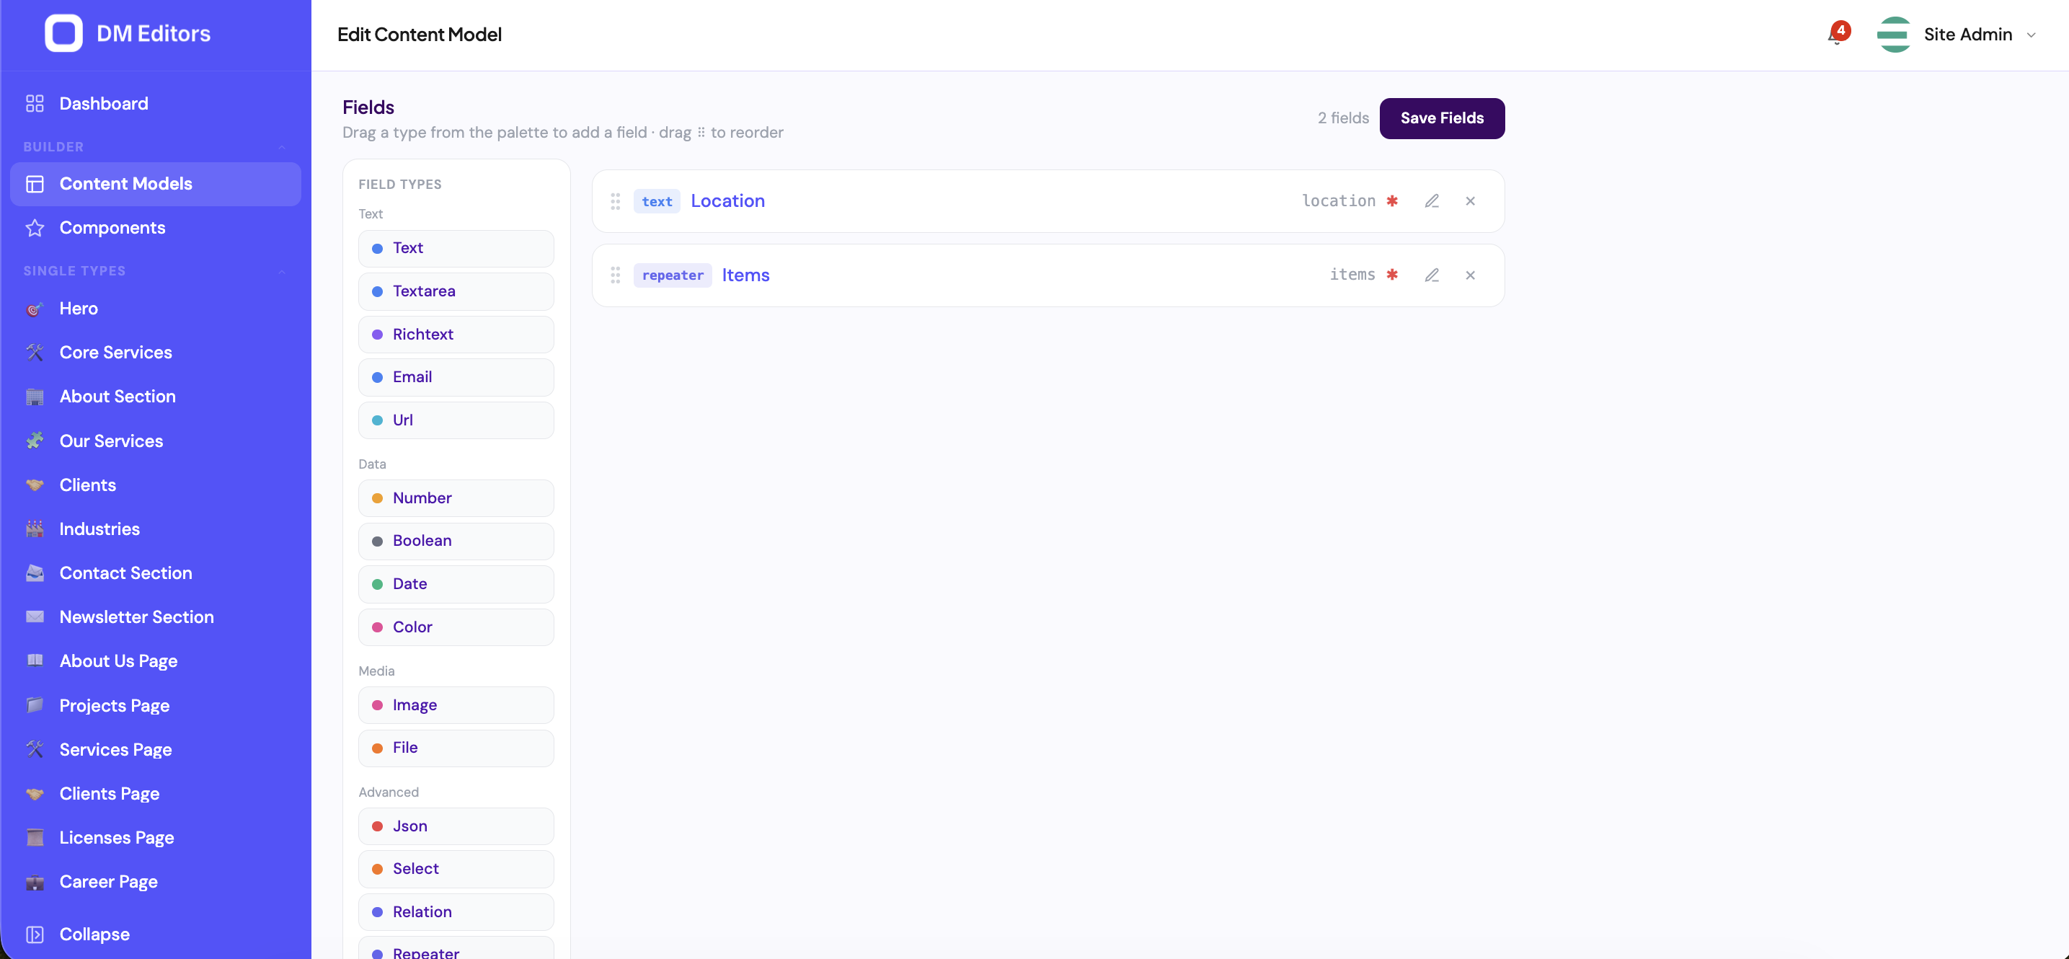Open the notifications bell icon
Viewport: 2069px width, 959px height.
pos(1836,35)
